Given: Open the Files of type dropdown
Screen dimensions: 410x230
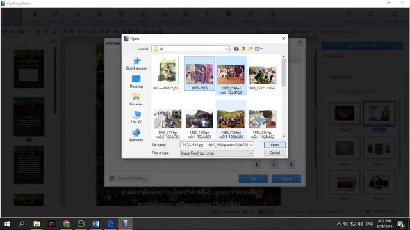Looking at the screenshot, I should coord(217,153).
